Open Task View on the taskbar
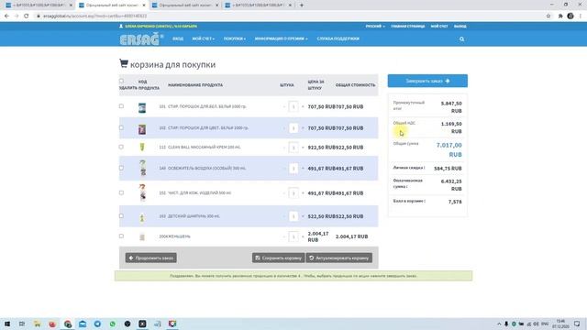 (22, 324)
